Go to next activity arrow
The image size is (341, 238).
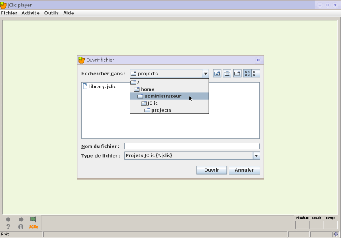pos(21,219)
